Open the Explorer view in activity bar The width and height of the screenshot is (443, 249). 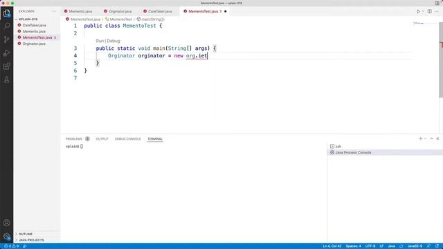[x=6, y=13]
